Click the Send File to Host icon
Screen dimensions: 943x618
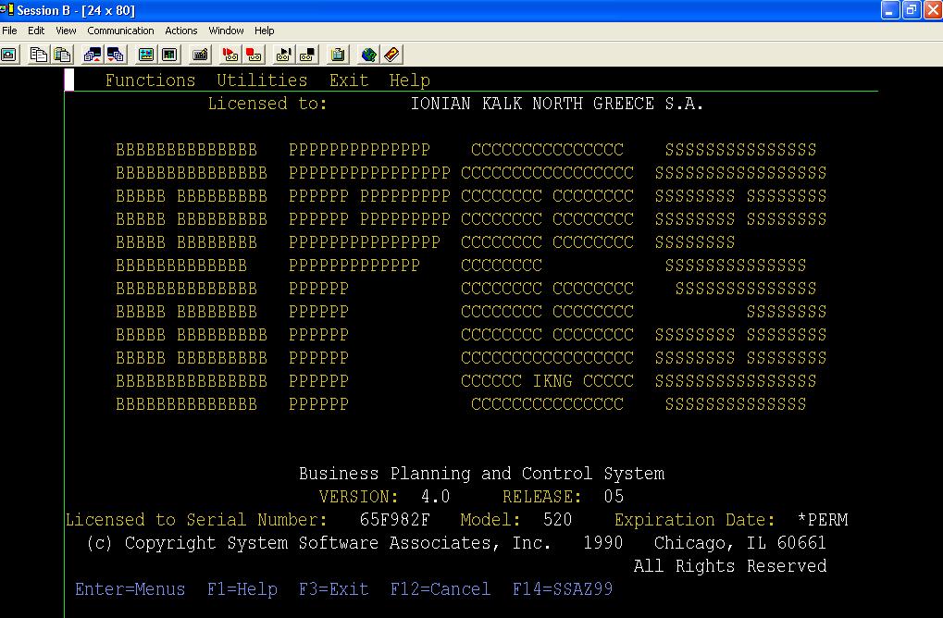tap(92, 55)
